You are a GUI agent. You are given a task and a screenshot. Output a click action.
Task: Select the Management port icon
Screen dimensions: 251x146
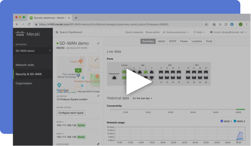pos(114,78)
